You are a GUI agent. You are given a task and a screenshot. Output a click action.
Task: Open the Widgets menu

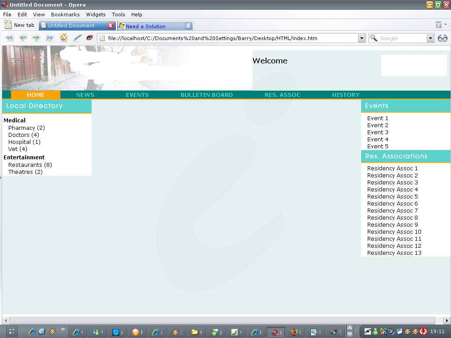click(96, 15)
